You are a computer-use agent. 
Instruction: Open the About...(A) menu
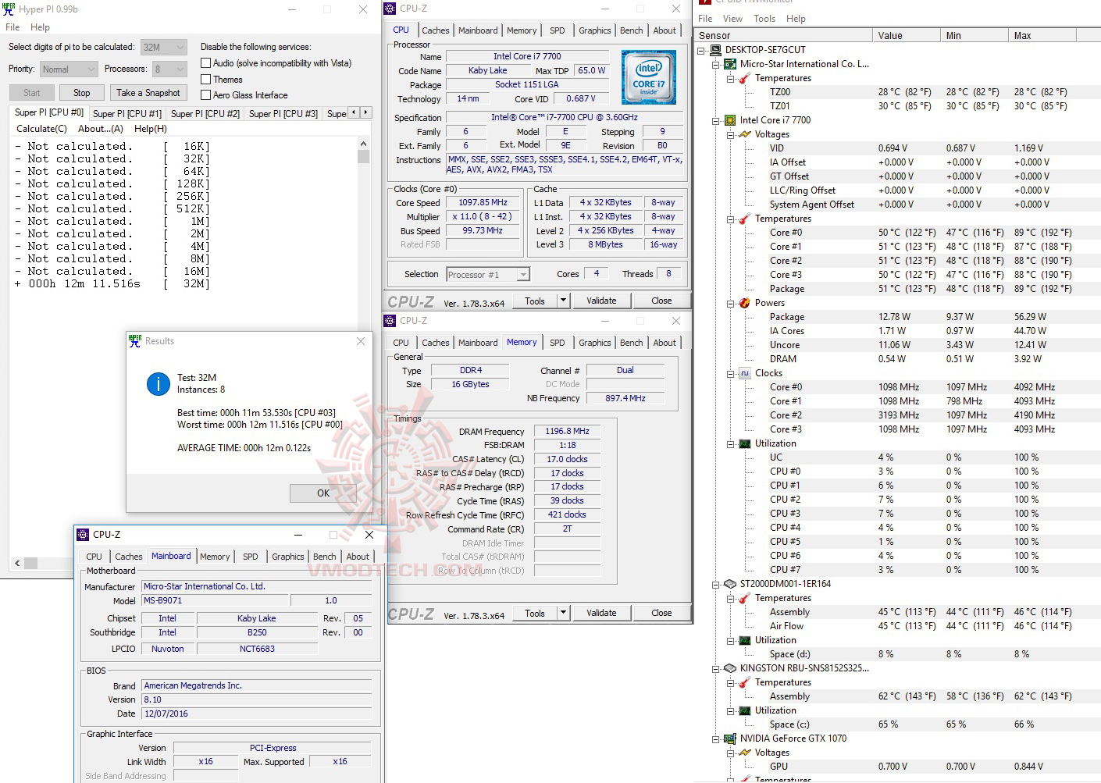(101, 129)
